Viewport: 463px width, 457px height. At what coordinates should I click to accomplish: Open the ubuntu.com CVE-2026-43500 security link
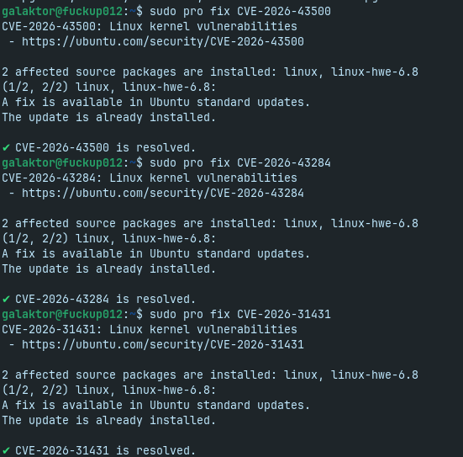(x=163, y=42)
